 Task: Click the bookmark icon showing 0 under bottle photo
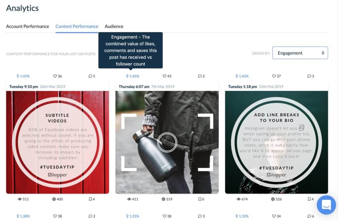200,199
